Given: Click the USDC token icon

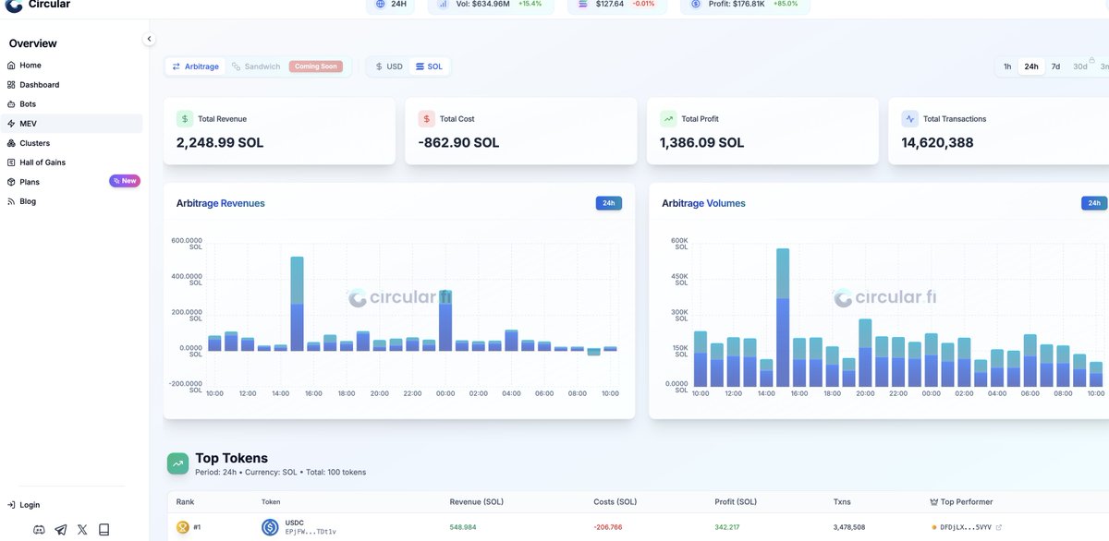Looking at the screenshot, I should 270,527.
